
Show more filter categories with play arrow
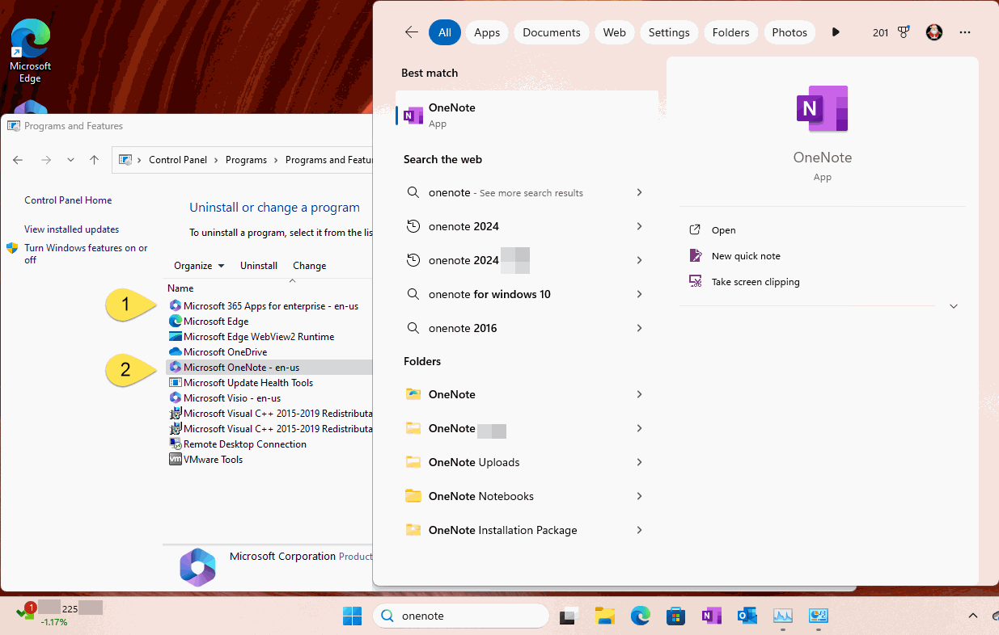[x=836, y=32]
